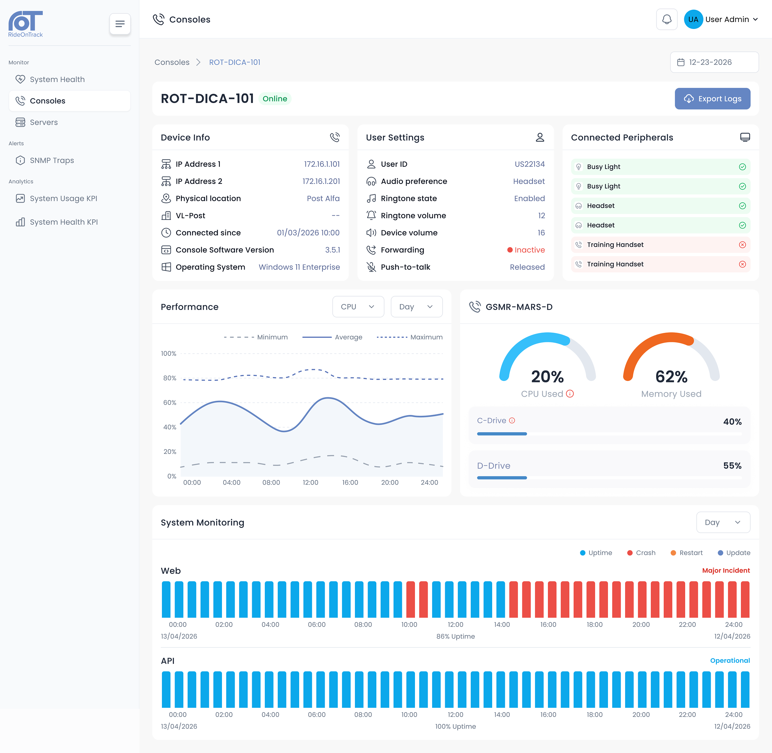Image resolution: width=772 pixels, height=753 pixels.
Task: Select Consoles in the sidebar
Action: (70, 101)
